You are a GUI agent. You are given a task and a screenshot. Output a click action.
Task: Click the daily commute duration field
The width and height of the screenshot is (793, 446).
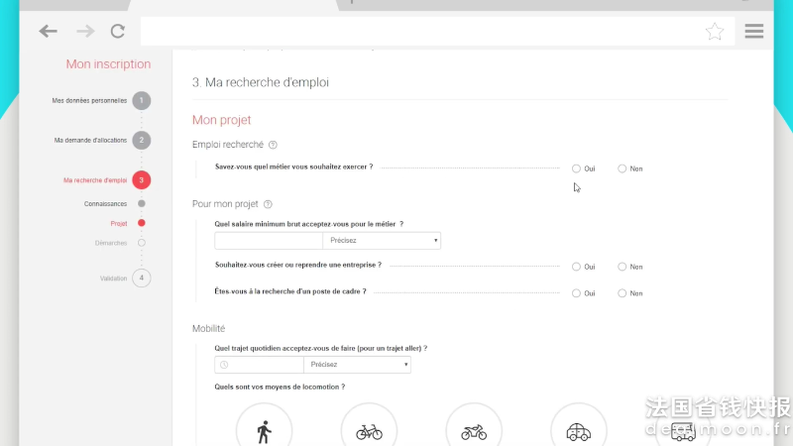(x=259, y=365)
